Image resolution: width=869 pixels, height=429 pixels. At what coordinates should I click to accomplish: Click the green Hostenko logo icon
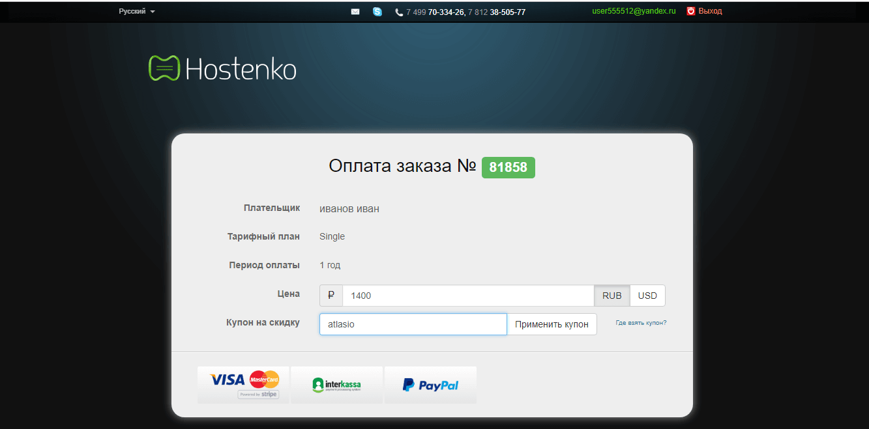coord(164,68)
